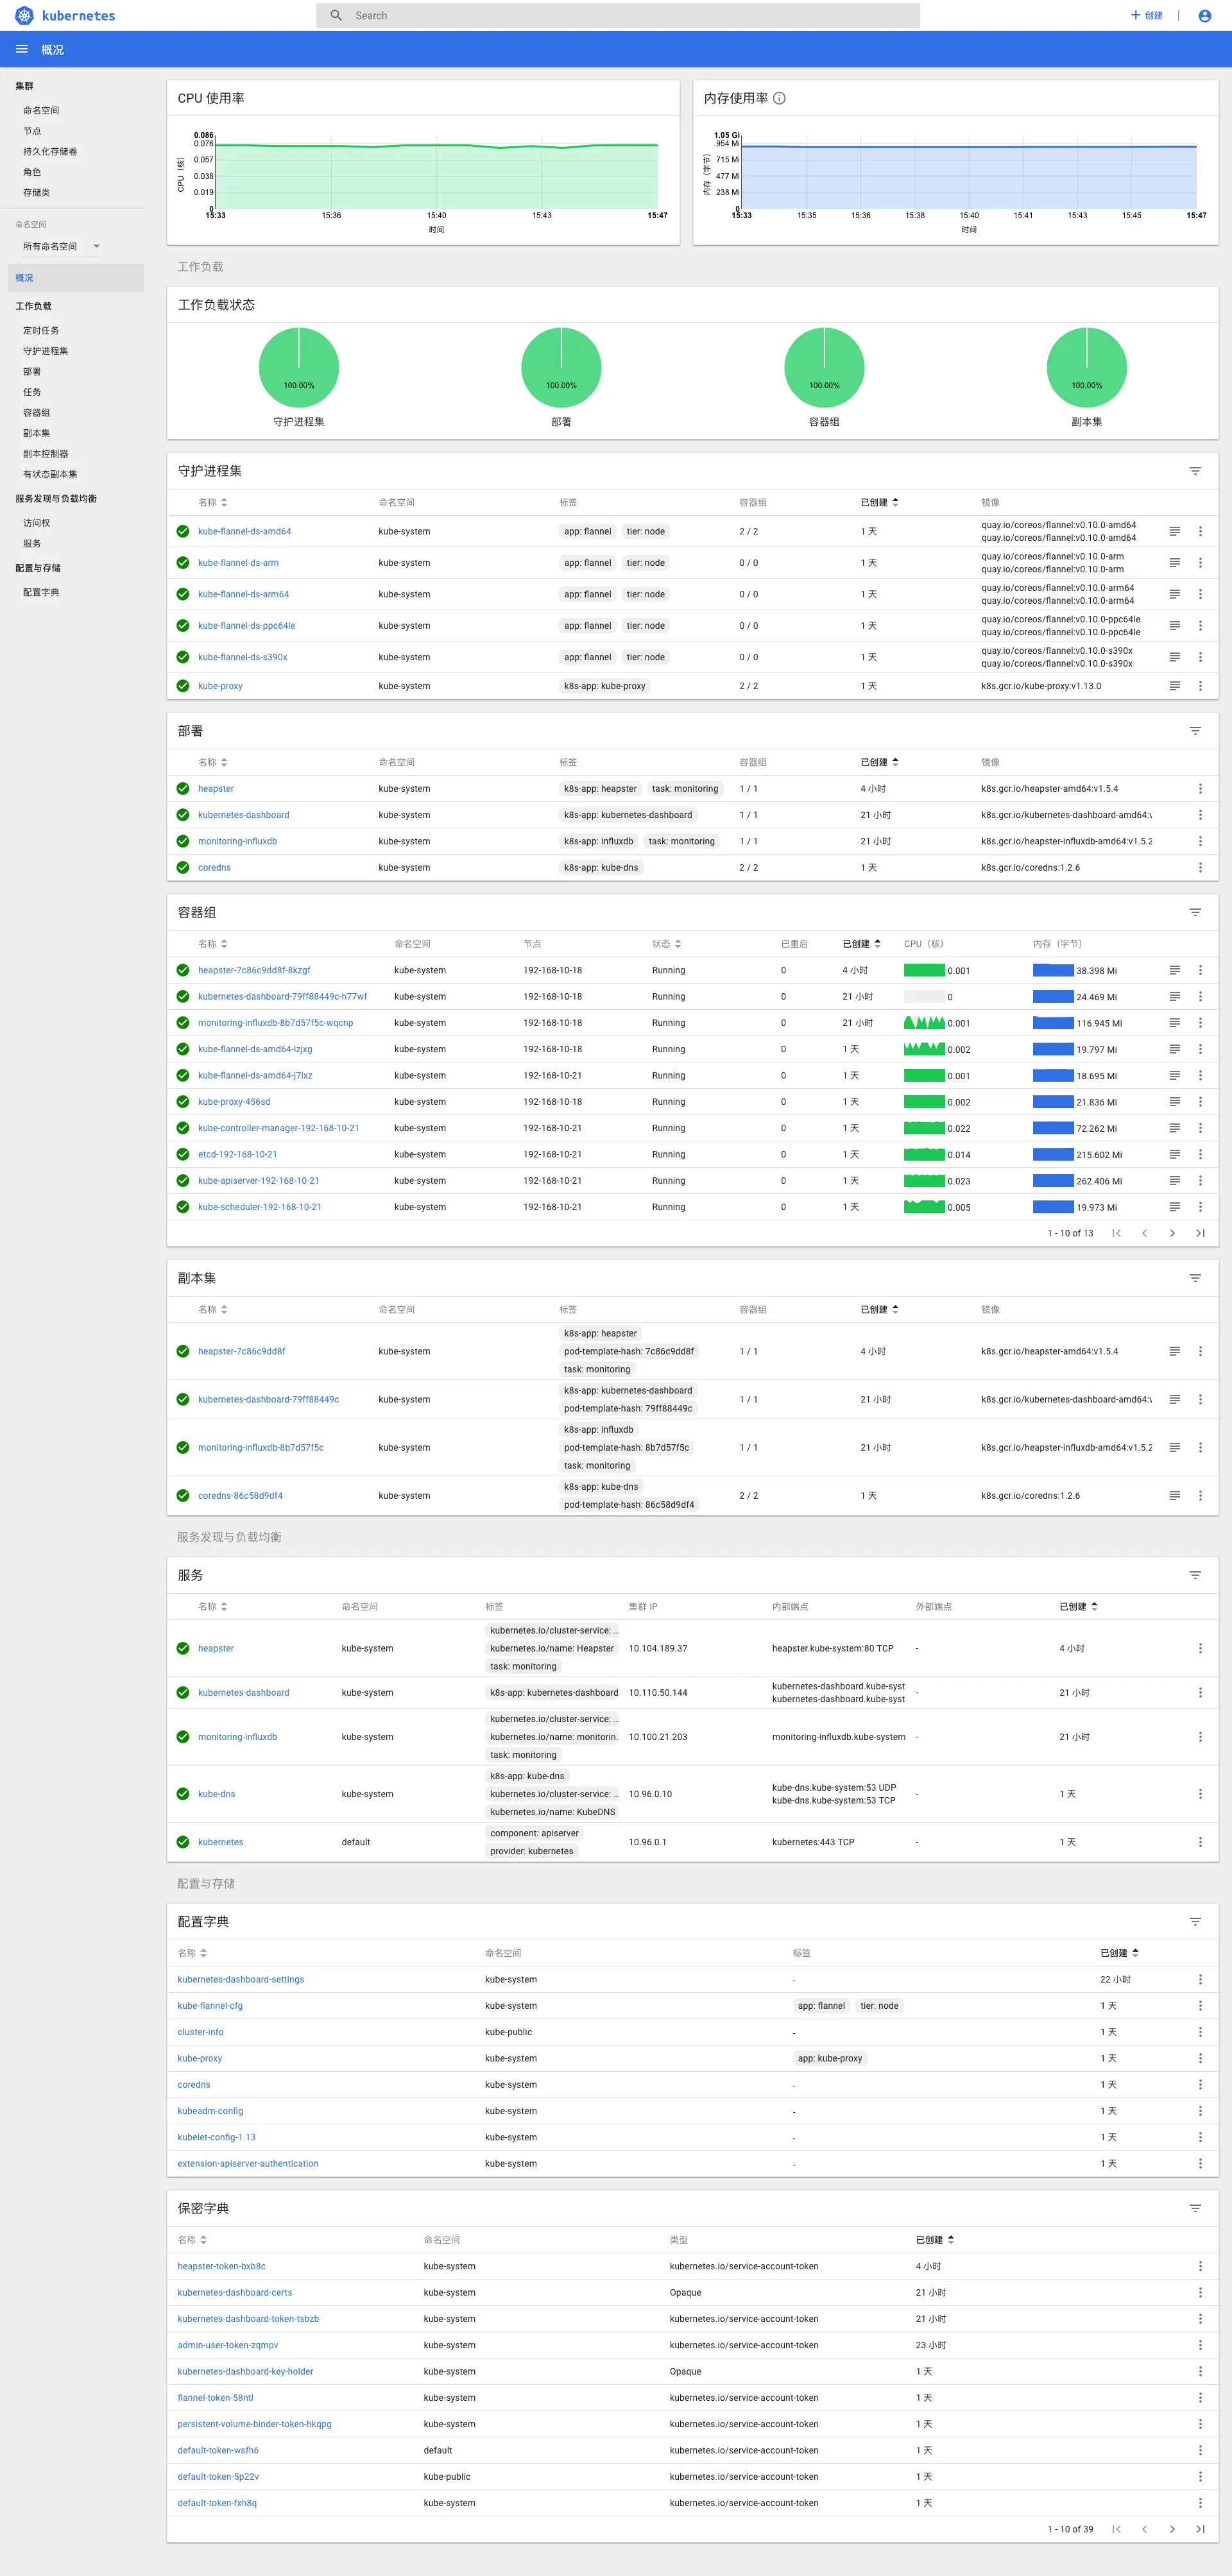1232x2576 pixels.
Task: Select 节点 in the cluster sidebar
Action: point(32,131)
